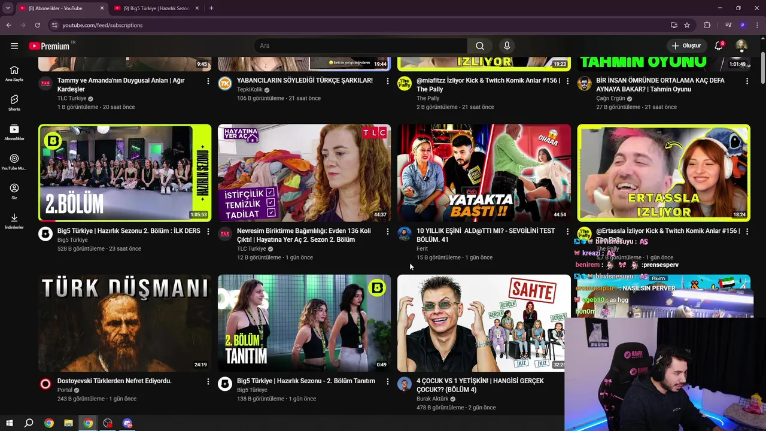766x431 pixels.
Task: Open Windows Start menu
Action: click(9, 423)
